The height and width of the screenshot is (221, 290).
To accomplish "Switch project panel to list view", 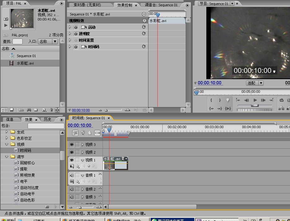I will coord(4,110).
